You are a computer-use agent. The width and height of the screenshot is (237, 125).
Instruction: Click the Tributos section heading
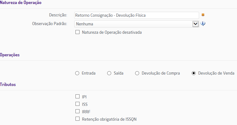coord(8,84)
